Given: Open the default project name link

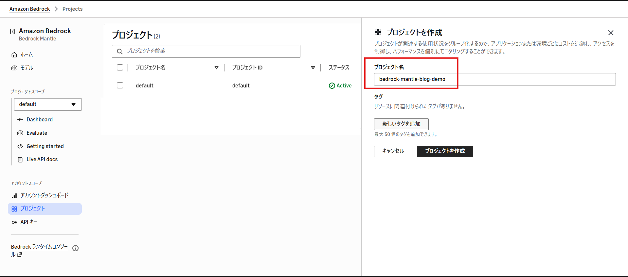Looking at the screenshot, I should tap(145, 85).
